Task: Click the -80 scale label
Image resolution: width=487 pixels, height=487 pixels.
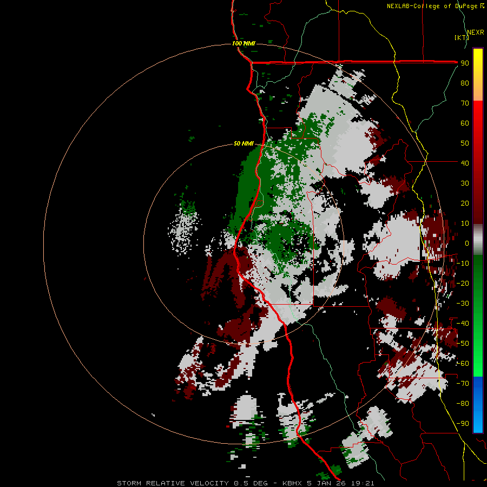Action: point(463,404)
